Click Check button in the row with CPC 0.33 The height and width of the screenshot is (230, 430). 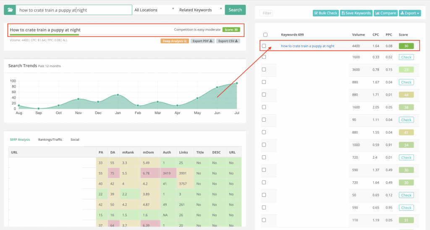406,57
